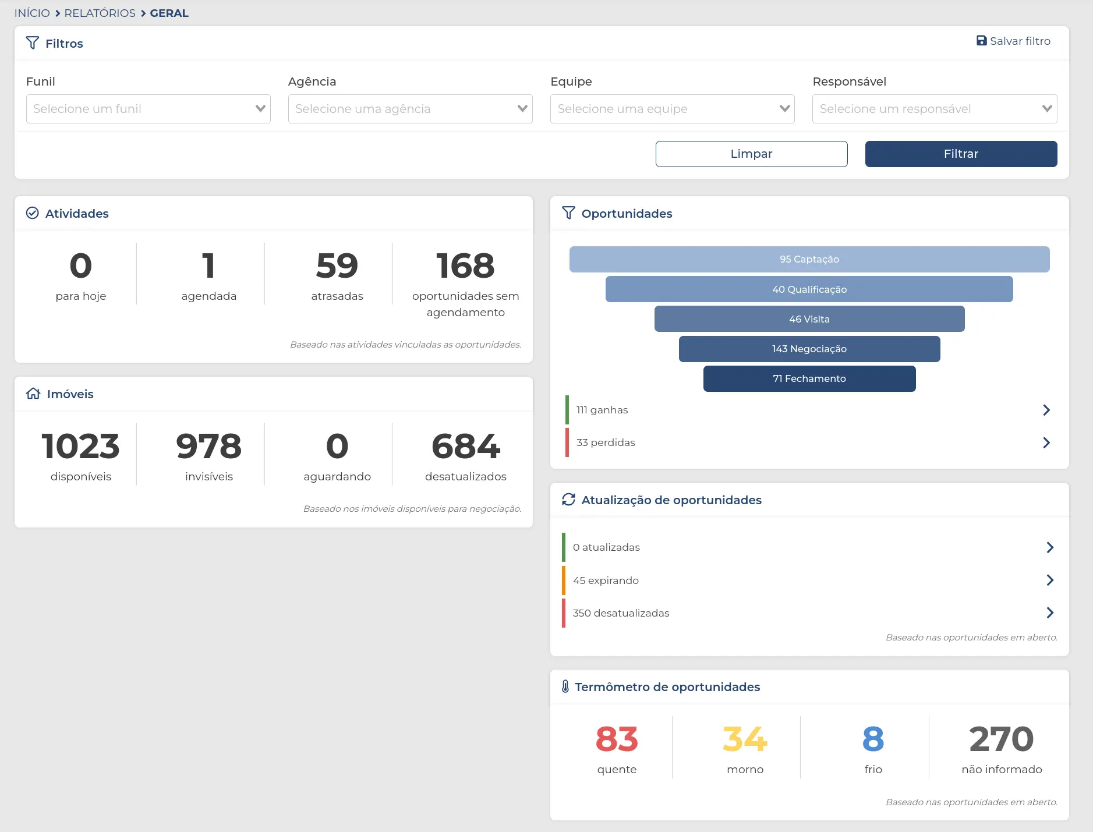Go to RELATÓRIOS breadcrumb
Screen dimensions: 1093x832
(x=100, y=13)
